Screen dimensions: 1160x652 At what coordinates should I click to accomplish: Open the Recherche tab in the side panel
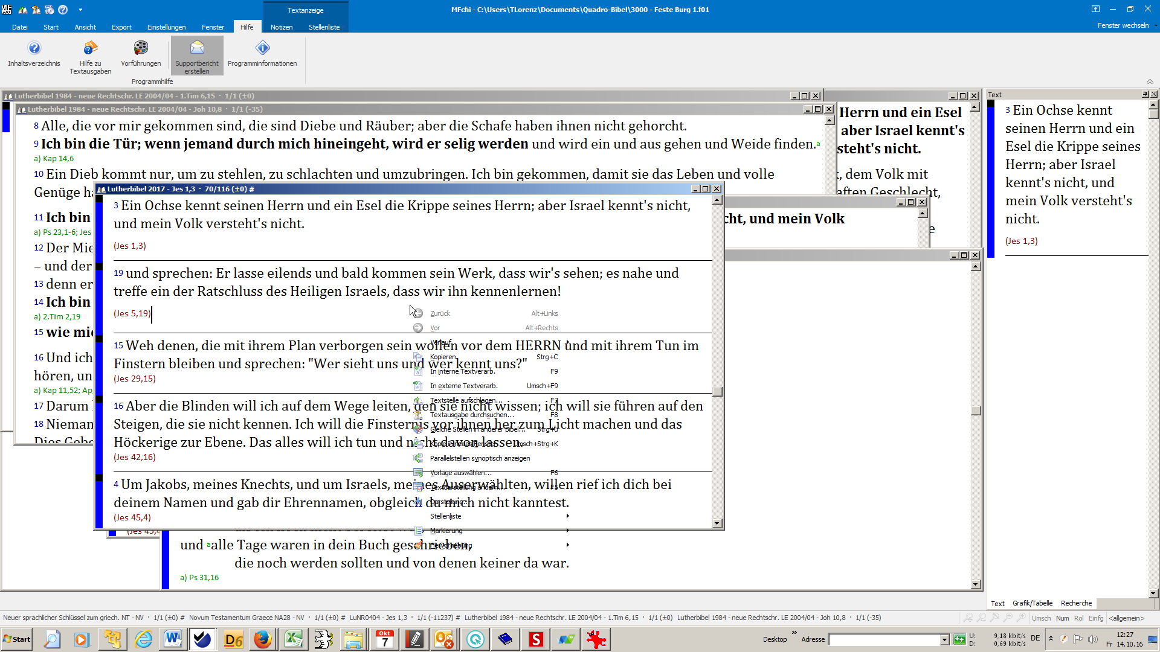click(x=1076, y=603)
